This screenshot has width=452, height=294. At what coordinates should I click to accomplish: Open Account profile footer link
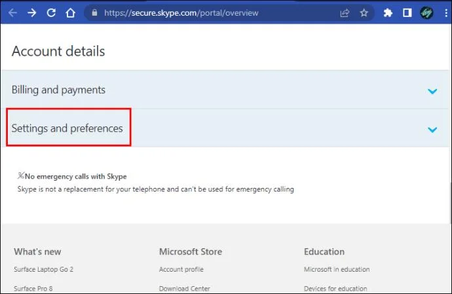(x=181, y=269)
